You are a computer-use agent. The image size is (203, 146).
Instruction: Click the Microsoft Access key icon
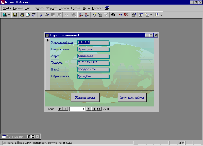click(3, 2)
